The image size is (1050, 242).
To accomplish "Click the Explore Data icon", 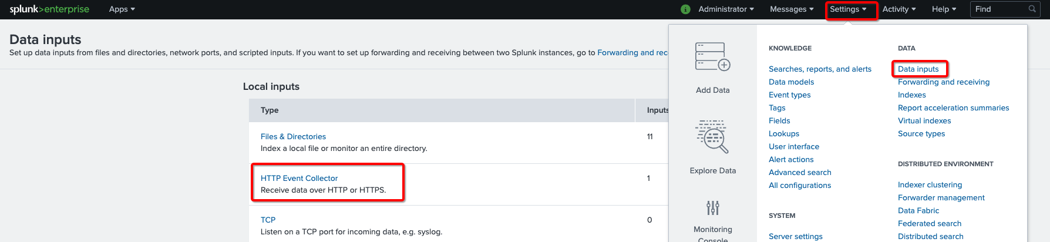I will (x=712, y=137).
